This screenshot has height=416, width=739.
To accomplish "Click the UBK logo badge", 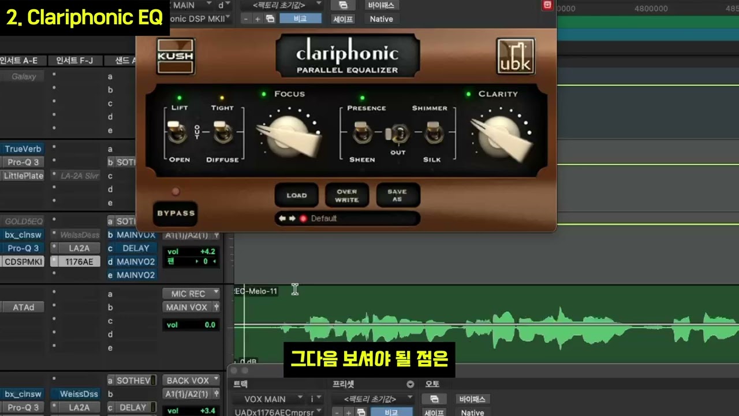I will pyautogui.click(x=516, y=57).
